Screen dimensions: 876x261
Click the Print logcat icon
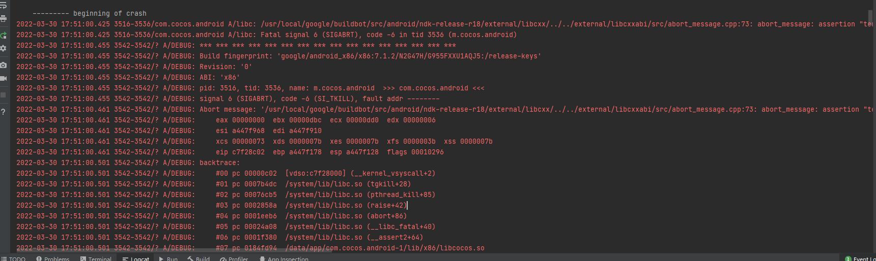(3, 19)
